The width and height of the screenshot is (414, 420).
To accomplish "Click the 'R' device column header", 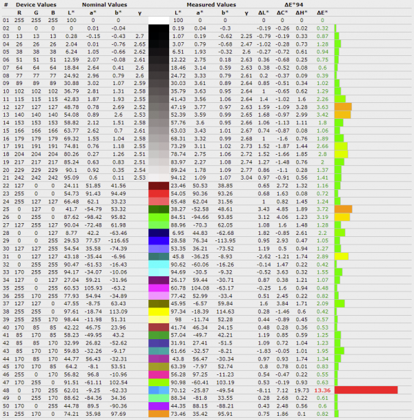I will click(19, 12).
